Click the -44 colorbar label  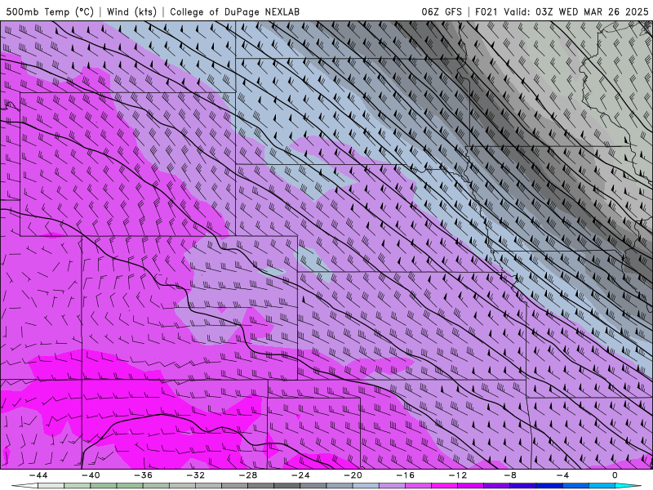[x=38, y=475]
